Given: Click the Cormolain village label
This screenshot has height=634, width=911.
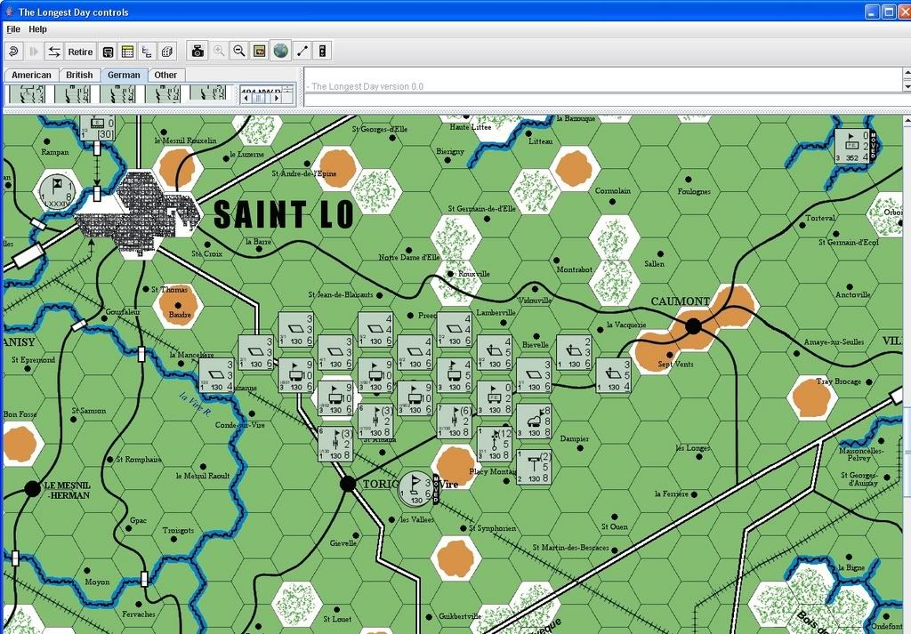Looking at the screenshot, I should point(612,191).
